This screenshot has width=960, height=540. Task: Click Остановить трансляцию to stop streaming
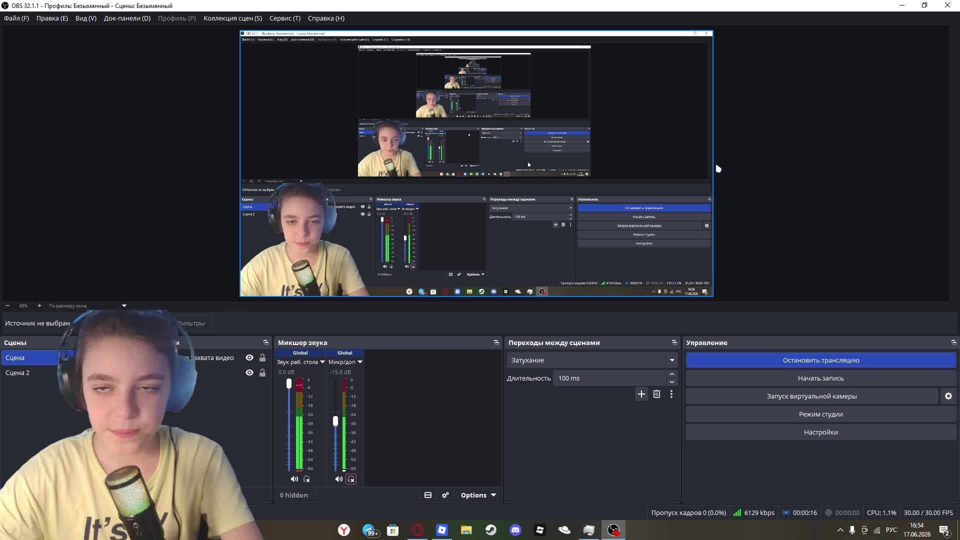click(x=821, y=360)
